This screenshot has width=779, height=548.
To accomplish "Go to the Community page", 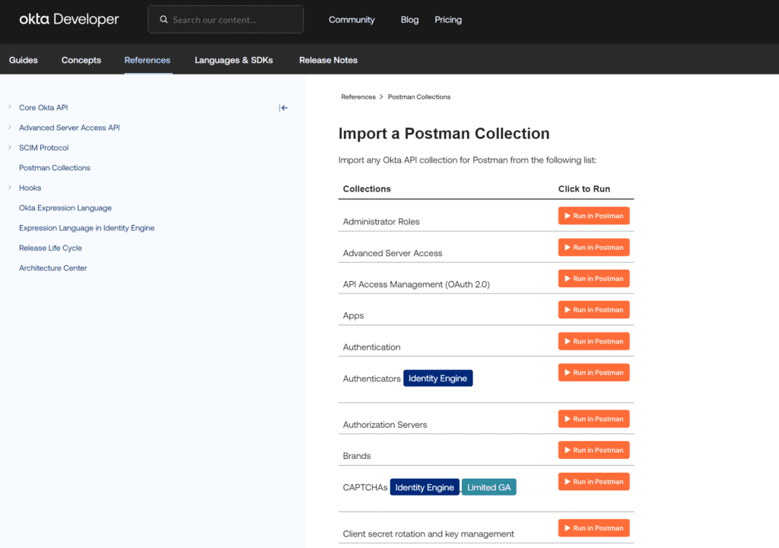I will pyautogui.click(x=351, y=20).
